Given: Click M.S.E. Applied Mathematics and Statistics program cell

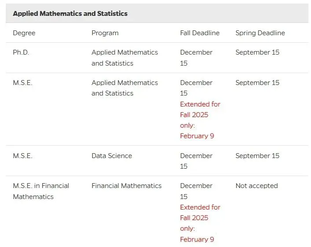Looking at the screenshot, I should pyautogui.click(x=124, y=88).
